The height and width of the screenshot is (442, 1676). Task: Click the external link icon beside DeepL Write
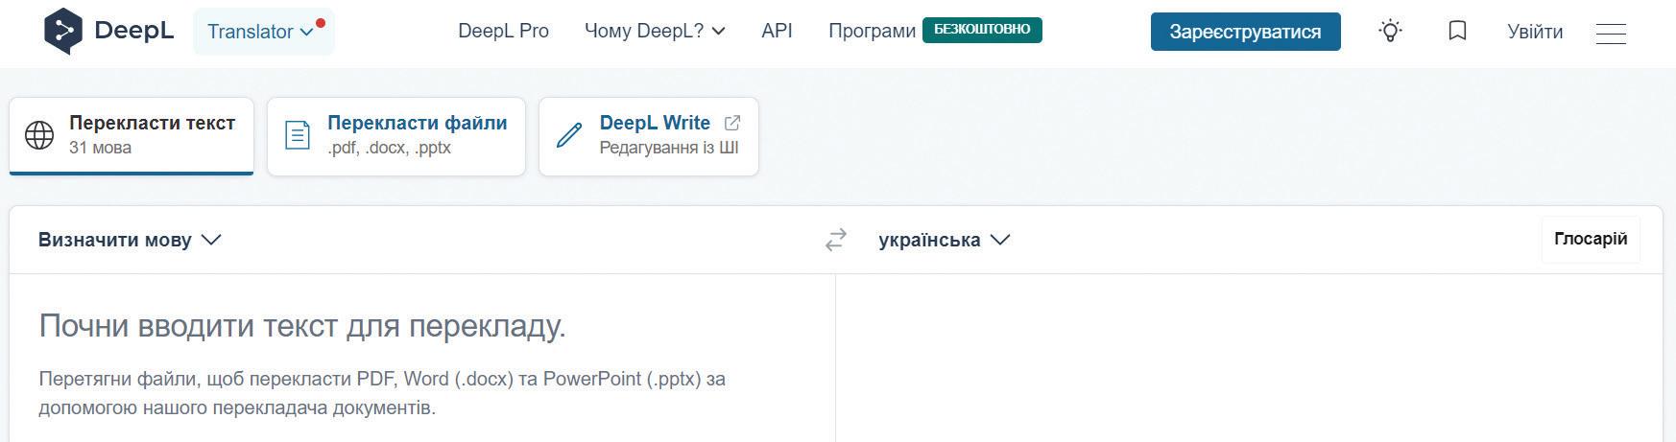pos(732,123)
